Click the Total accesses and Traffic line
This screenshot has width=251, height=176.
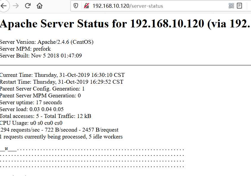[46, 116]
